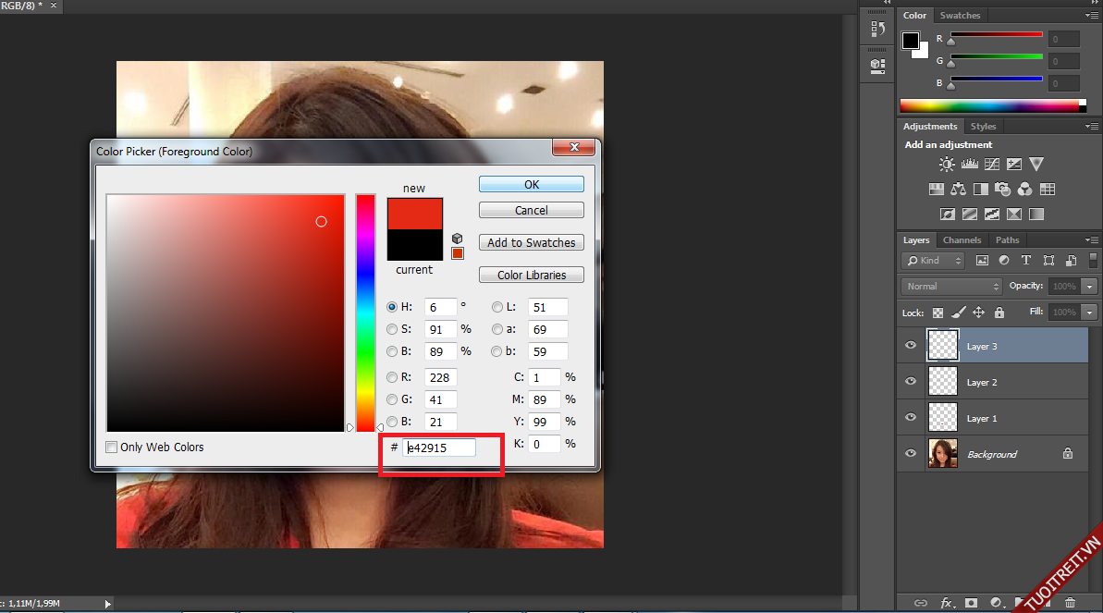1103x613 pixels.
Task: Add a Levels adjustment
Action: pos(969,165)
